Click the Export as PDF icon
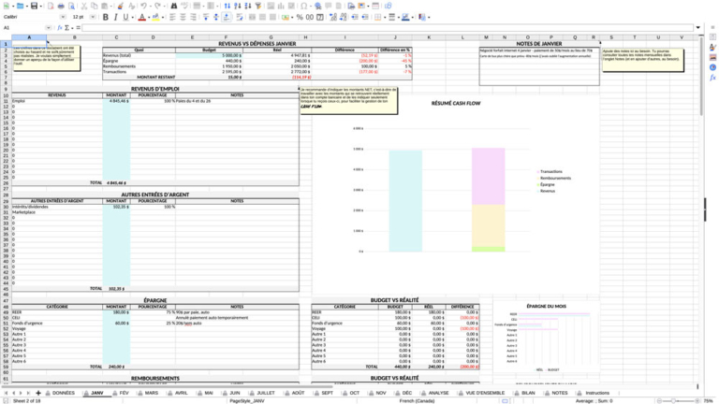 click(51, 6)
